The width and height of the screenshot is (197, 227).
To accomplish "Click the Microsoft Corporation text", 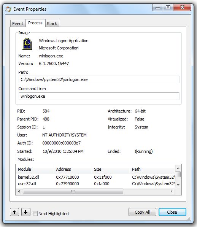I will click(x=59, y=48).
